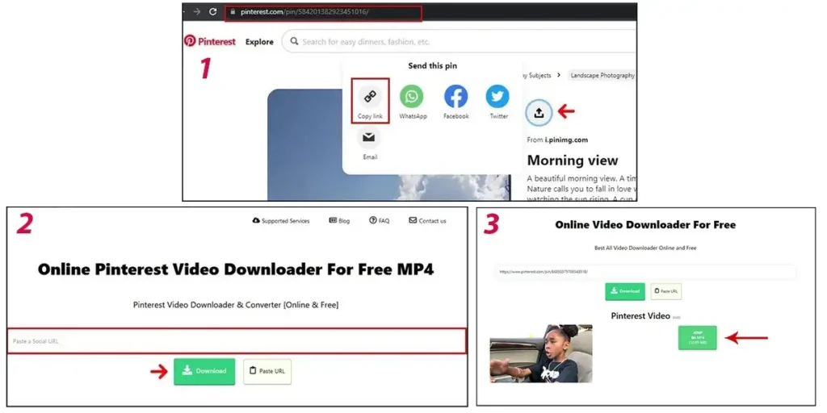Click the Paste URL button in panel 2
Image resolution: width=827 pixels, height=413 pixels.
(267, 371)
